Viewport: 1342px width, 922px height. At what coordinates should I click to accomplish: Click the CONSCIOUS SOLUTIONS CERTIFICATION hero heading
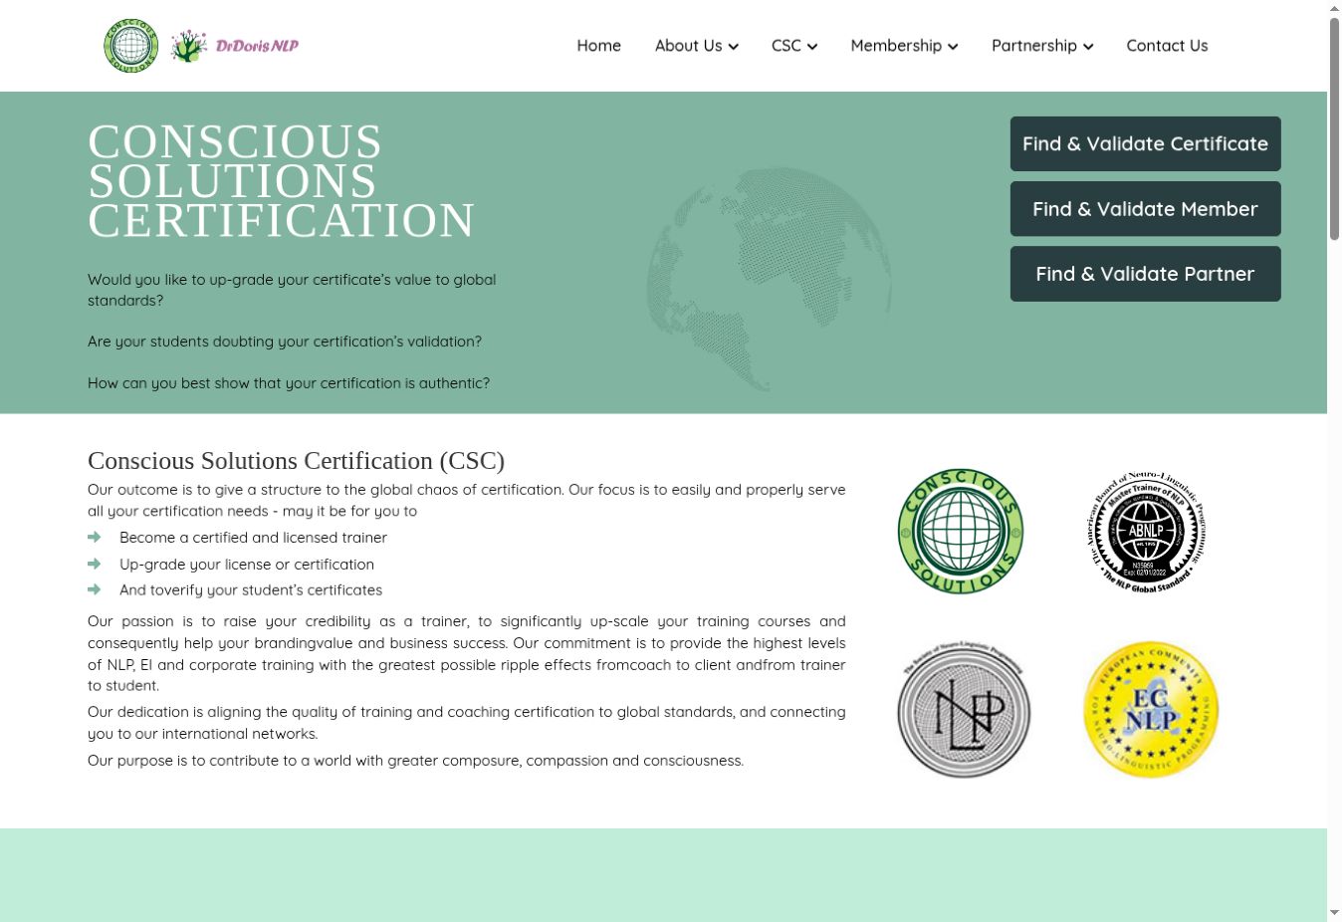tap(282, 181)
